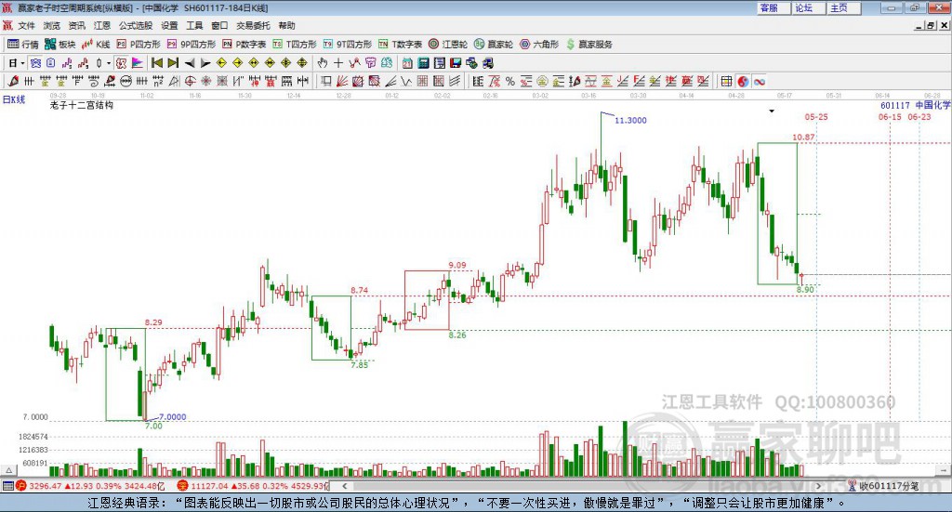Click the 日K线 label
Screen dimensions: 952x512
coord(13,99)
